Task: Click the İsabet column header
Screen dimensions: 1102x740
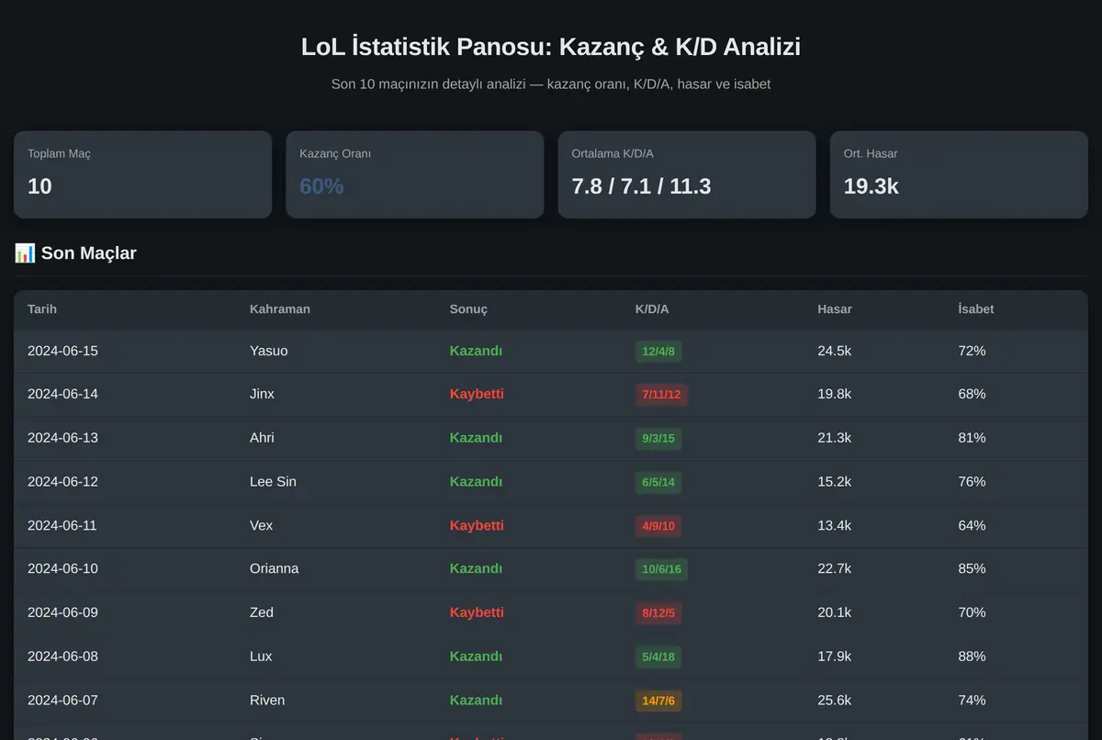Action: pos(976,309)
